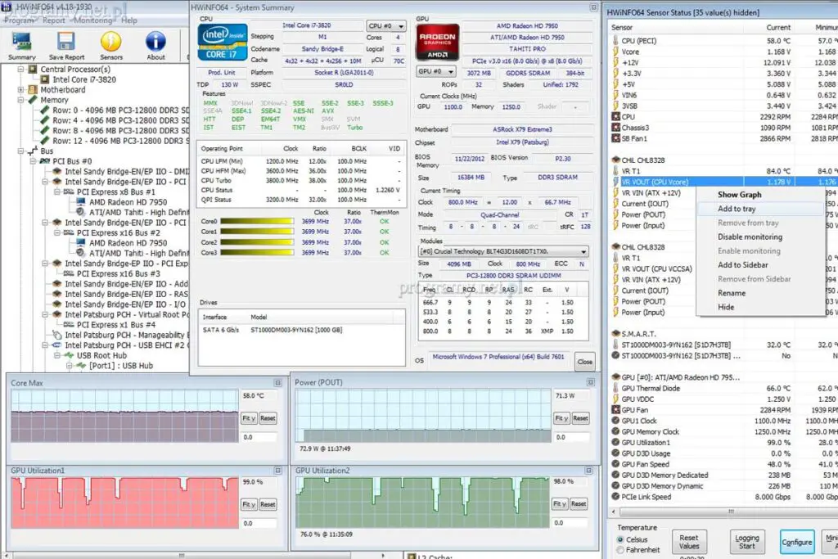Viewport: 838px width, 559px height.
Task: Click the Core0 usage bar
Action: click(257, 221)
